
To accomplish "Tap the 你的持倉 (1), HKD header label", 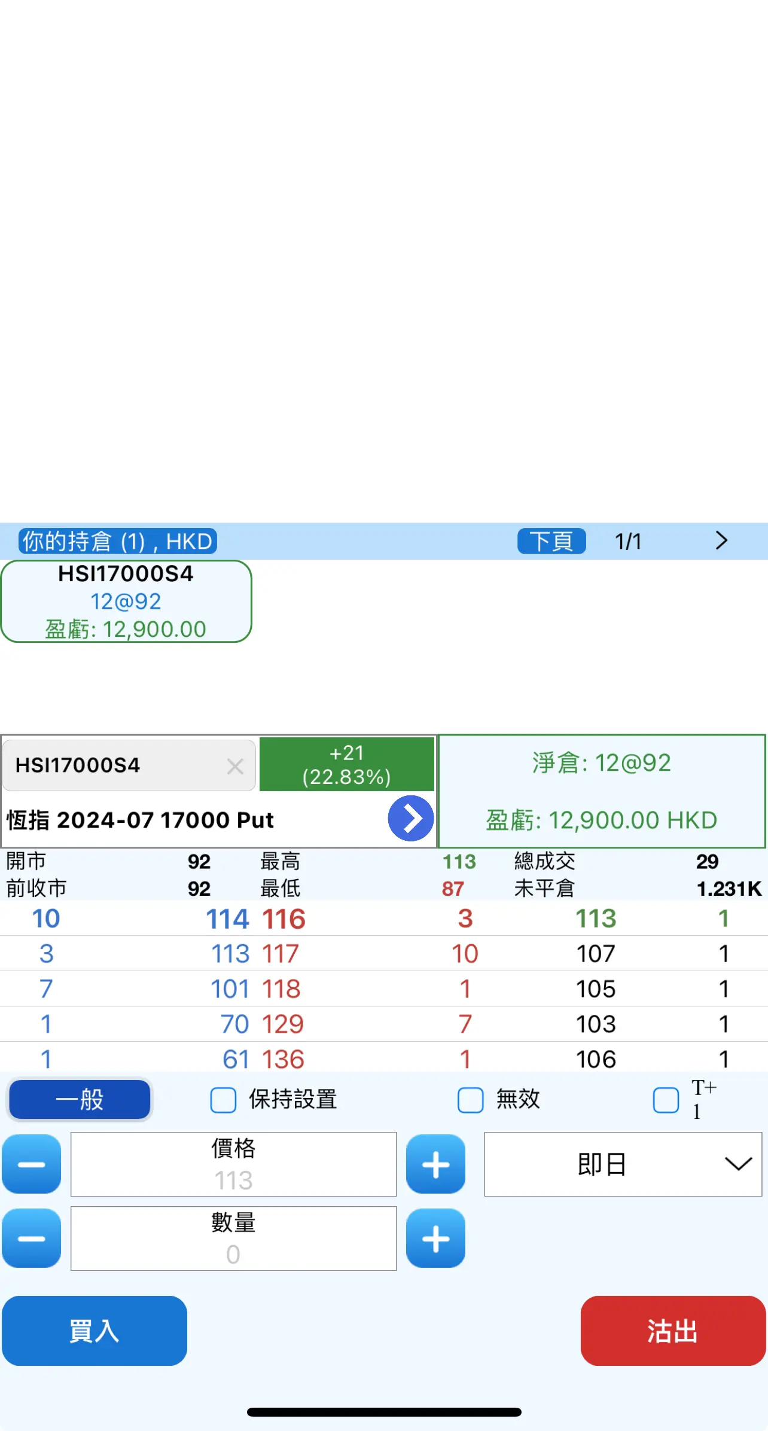I will [x=117, y=541].
